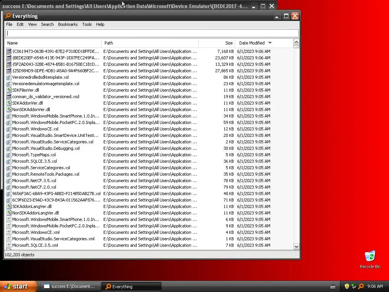Click the Everything magnifier tray icon
Viewport: 389px width, 292px height.
coord(361,286)
